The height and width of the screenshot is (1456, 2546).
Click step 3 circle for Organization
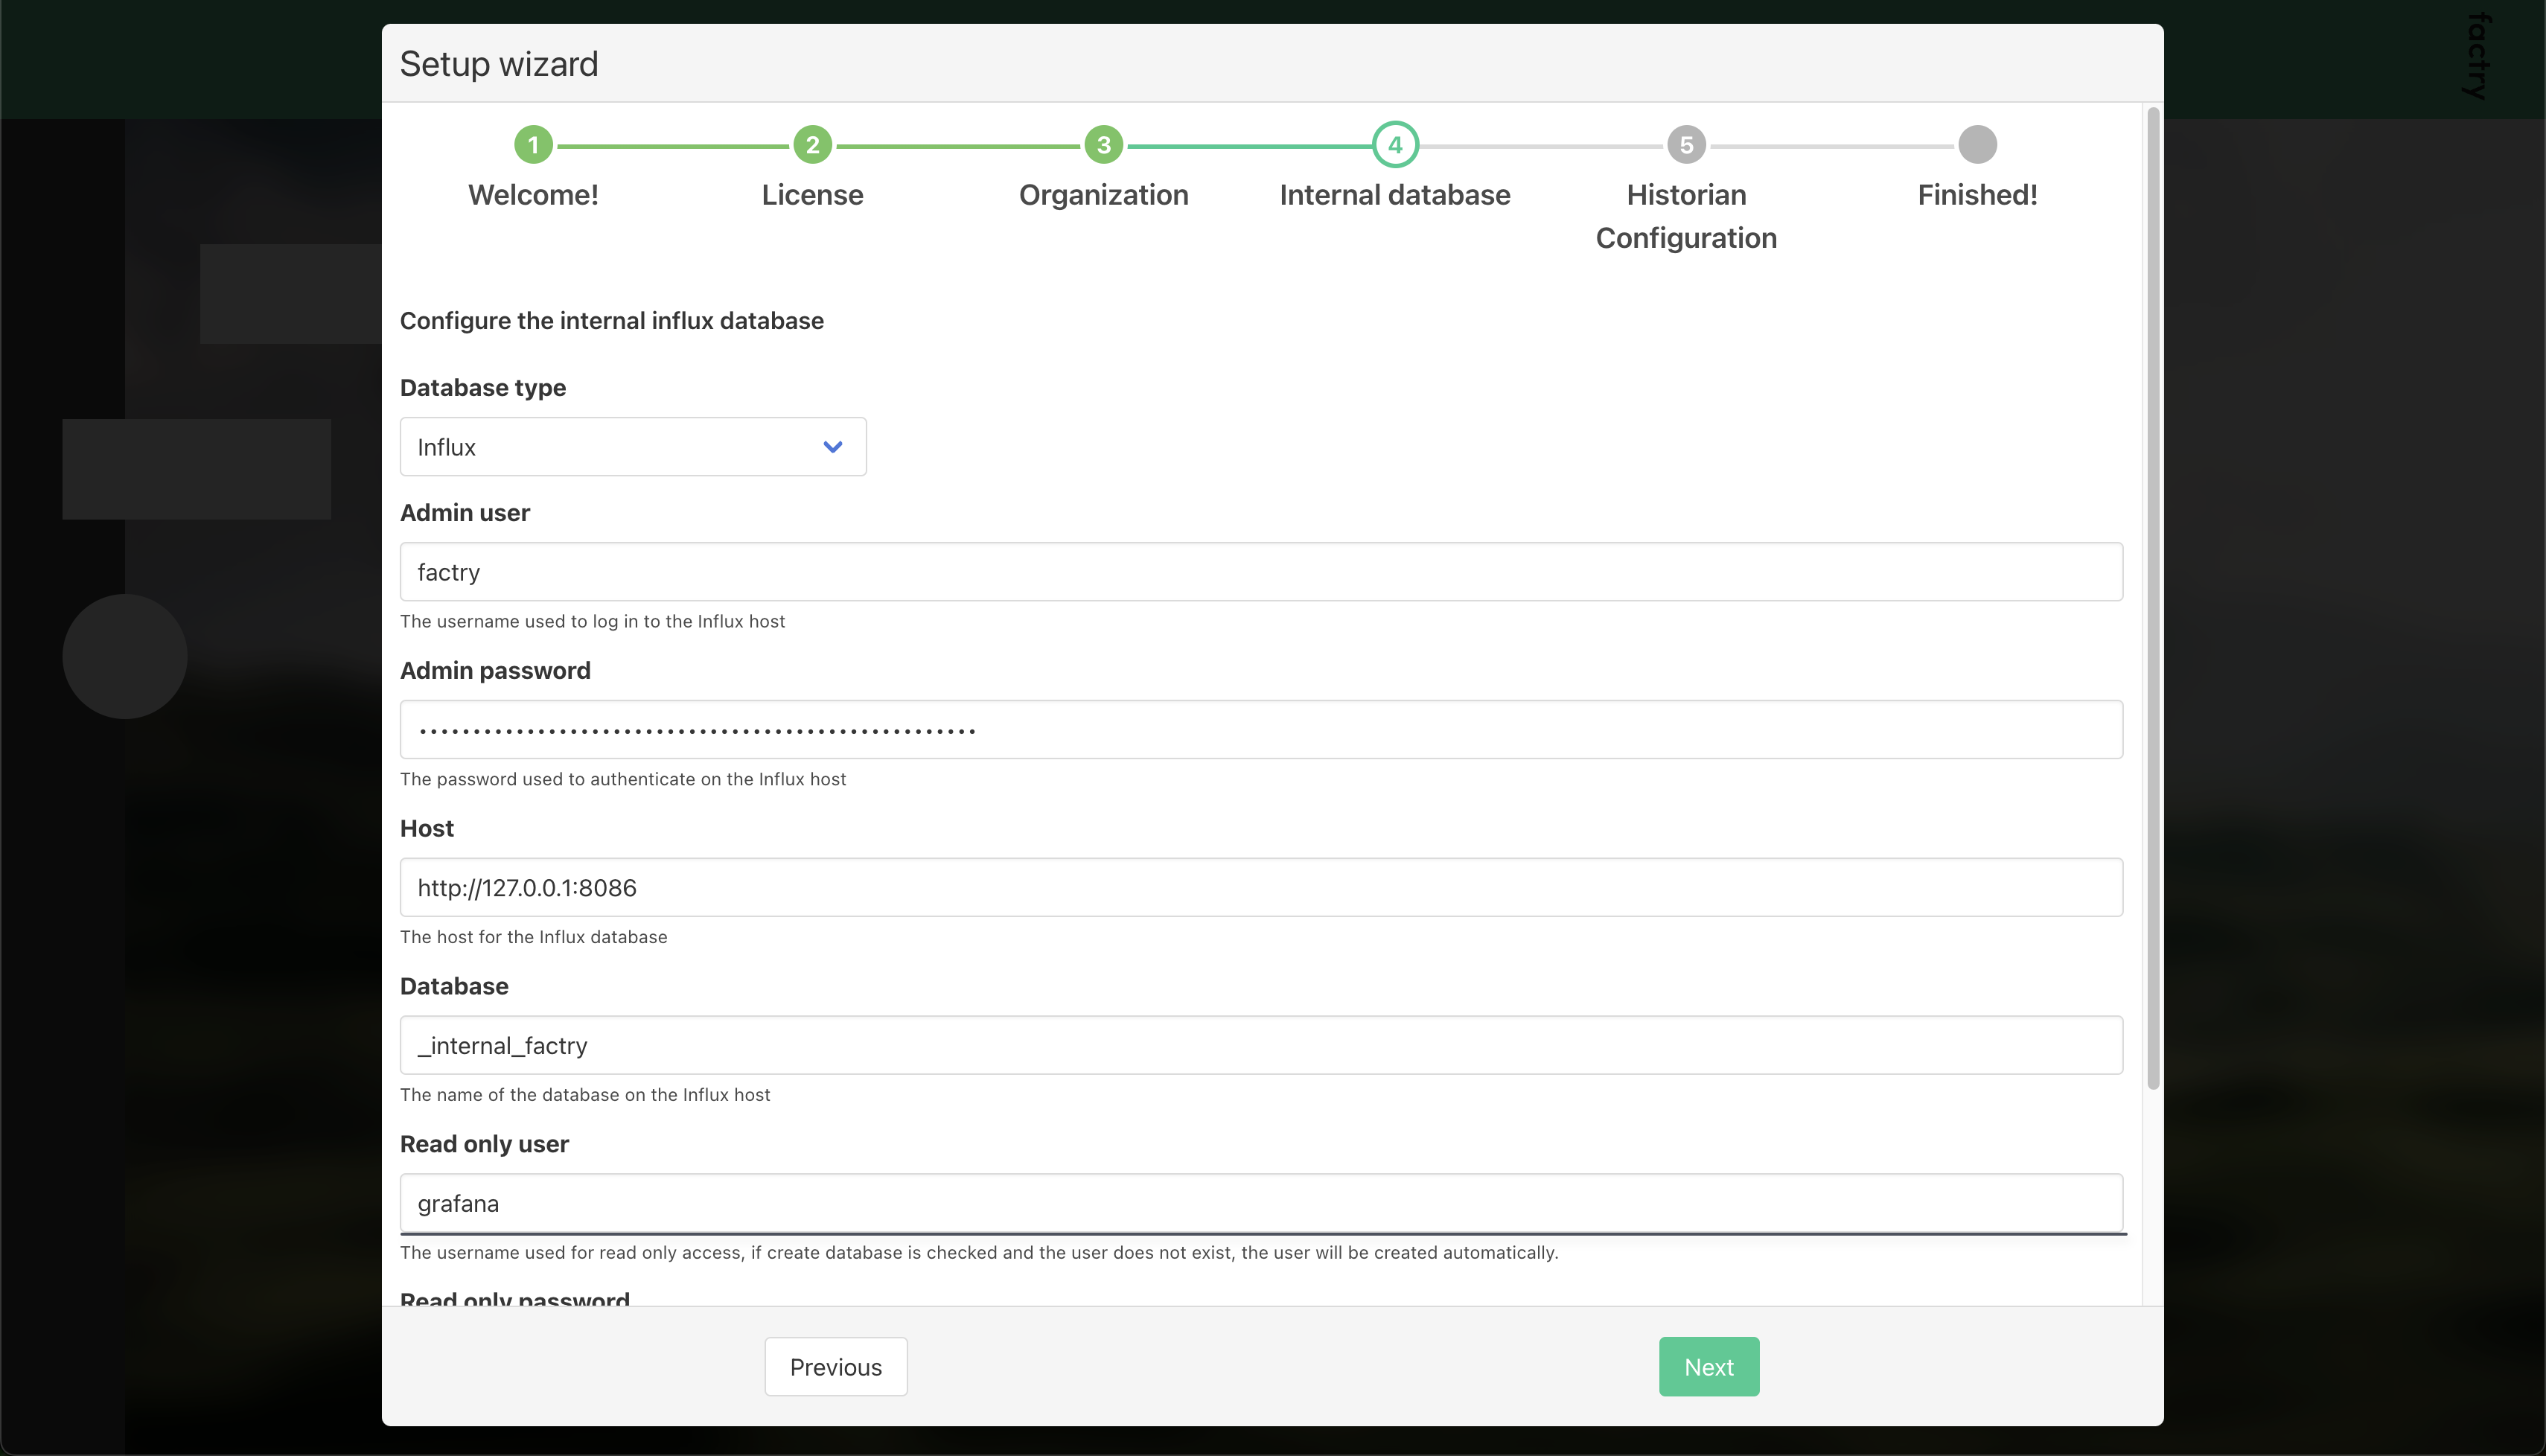point(1103,145)
